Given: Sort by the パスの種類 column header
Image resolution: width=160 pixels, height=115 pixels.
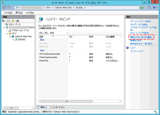Looking at the screenshot, I should (x=113, y=37).
